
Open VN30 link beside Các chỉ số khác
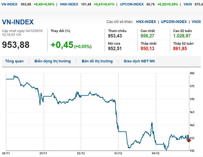196,22
